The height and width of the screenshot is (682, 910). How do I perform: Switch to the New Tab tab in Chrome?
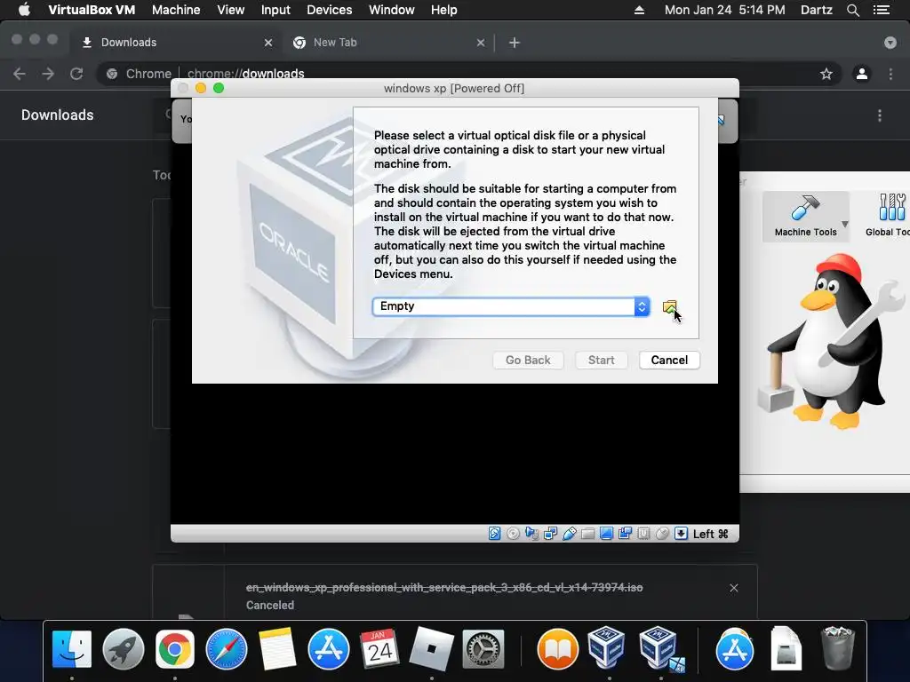pos(387,43)
